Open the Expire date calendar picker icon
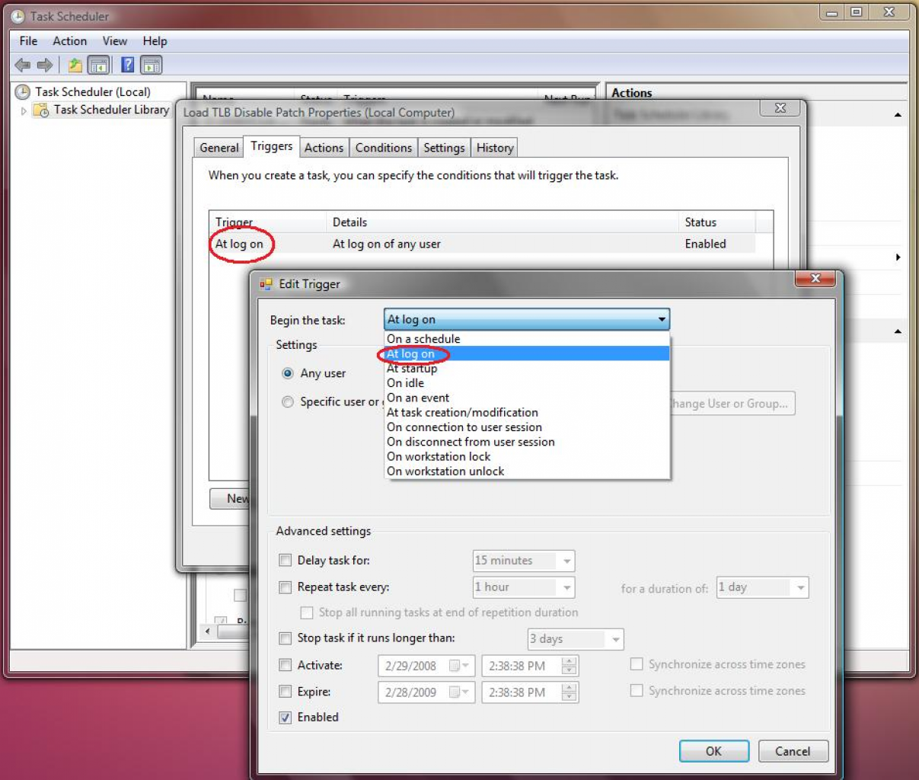919x780 pixels. pyautogui.click(x=458, y=692)
